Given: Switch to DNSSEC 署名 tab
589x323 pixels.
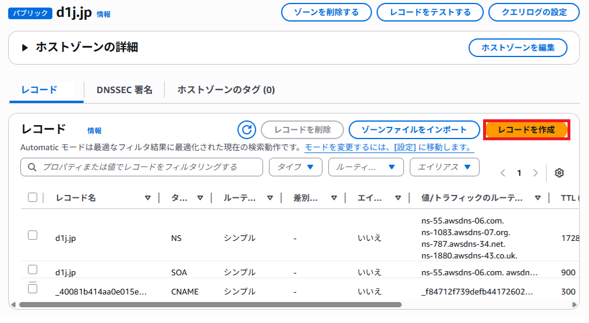Looking at the screenshot, I should click(x=125, y=90).
